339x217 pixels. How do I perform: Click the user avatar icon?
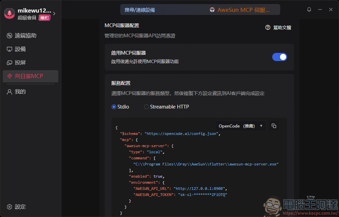[9, 14]
